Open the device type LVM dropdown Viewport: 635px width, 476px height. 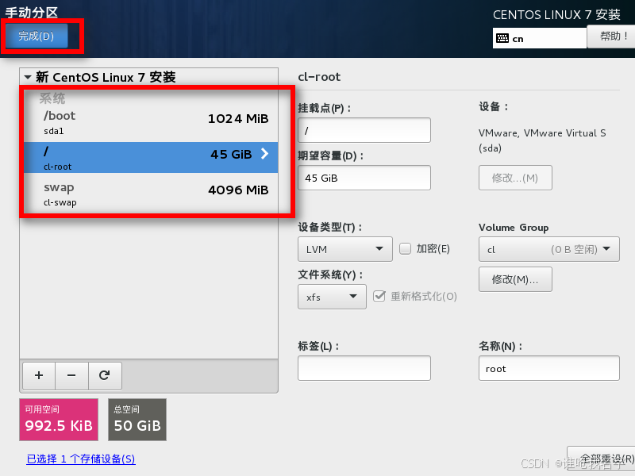pos(345,249)
